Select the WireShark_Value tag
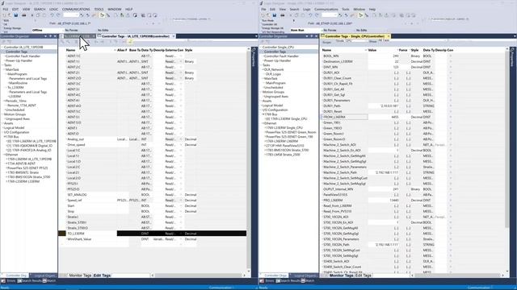Screen dimensions: 517x290 pyautogui.click(x=79, y=239)
